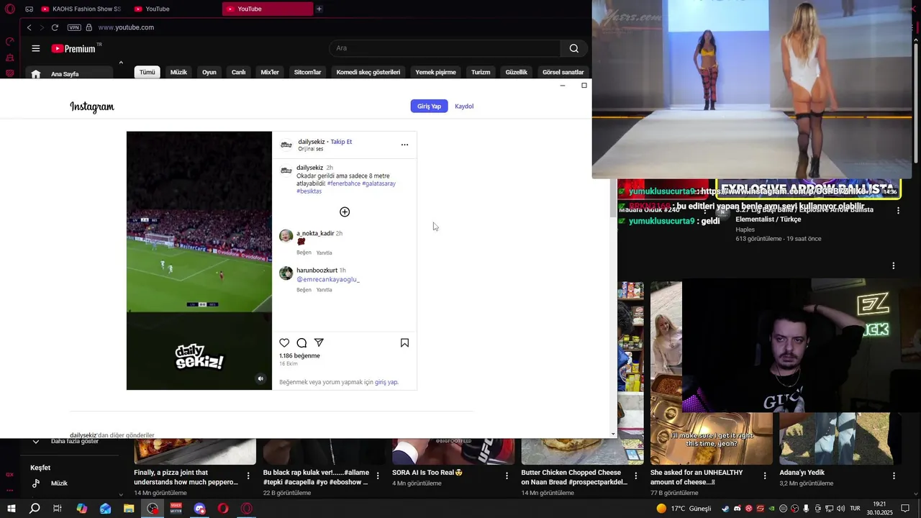
Task: Select the Komedi skeç gösterileri chip
Action: 368,72
